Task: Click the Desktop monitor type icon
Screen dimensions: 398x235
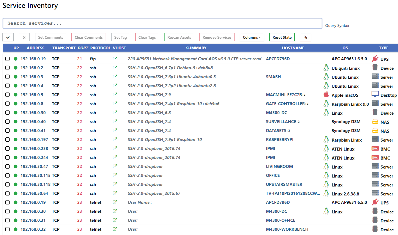Action: pos(375,95)
